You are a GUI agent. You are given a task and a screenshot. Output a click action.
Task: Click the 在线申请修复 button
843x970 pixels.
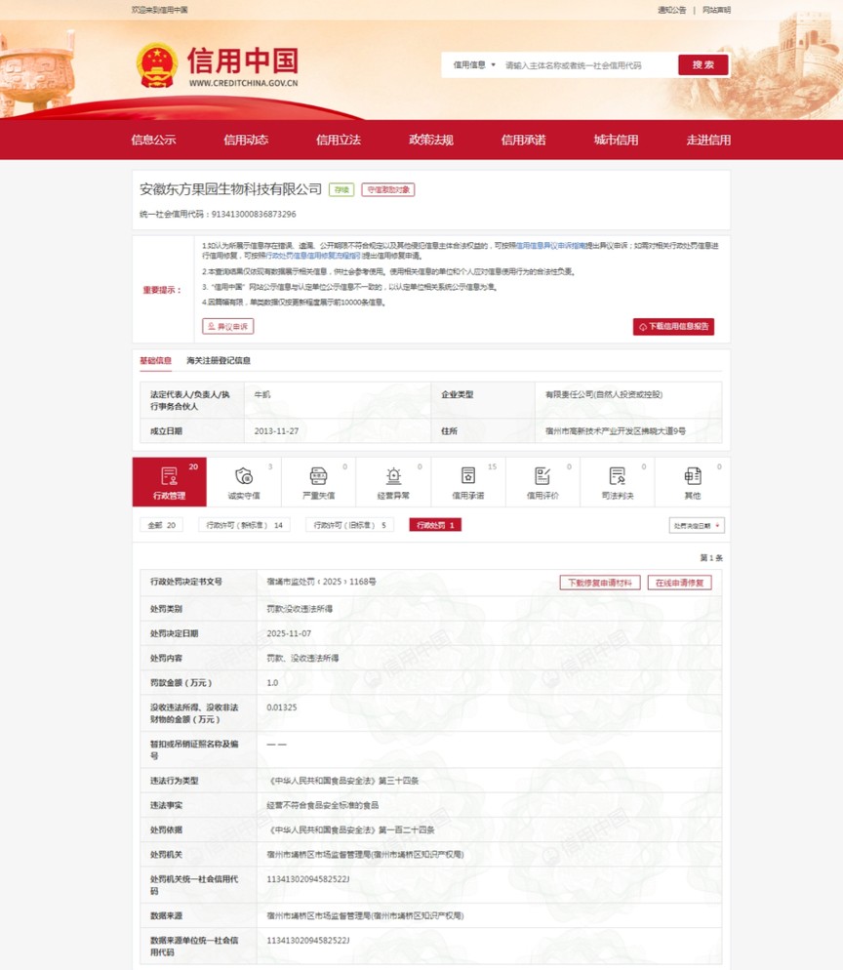click(x=679, y=583)
